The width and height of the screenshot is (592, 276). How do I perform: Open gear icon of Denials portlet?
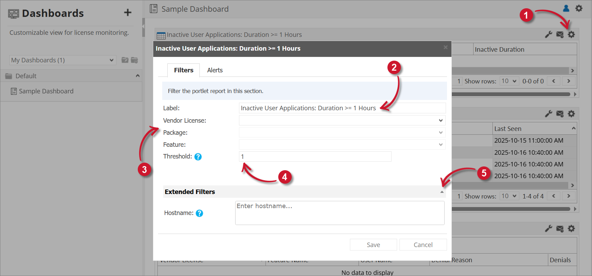[x=571, y=228]
